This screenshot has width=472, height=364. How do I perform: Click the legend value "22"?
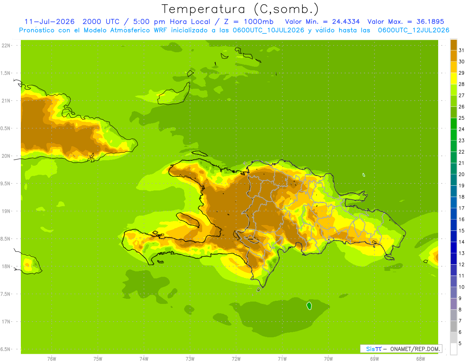click(x=461, y=152)
